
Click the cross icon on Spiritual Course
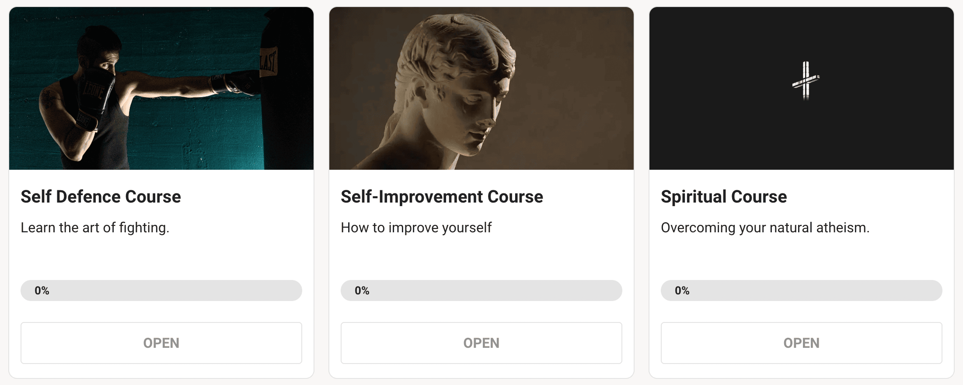(806, 81)
